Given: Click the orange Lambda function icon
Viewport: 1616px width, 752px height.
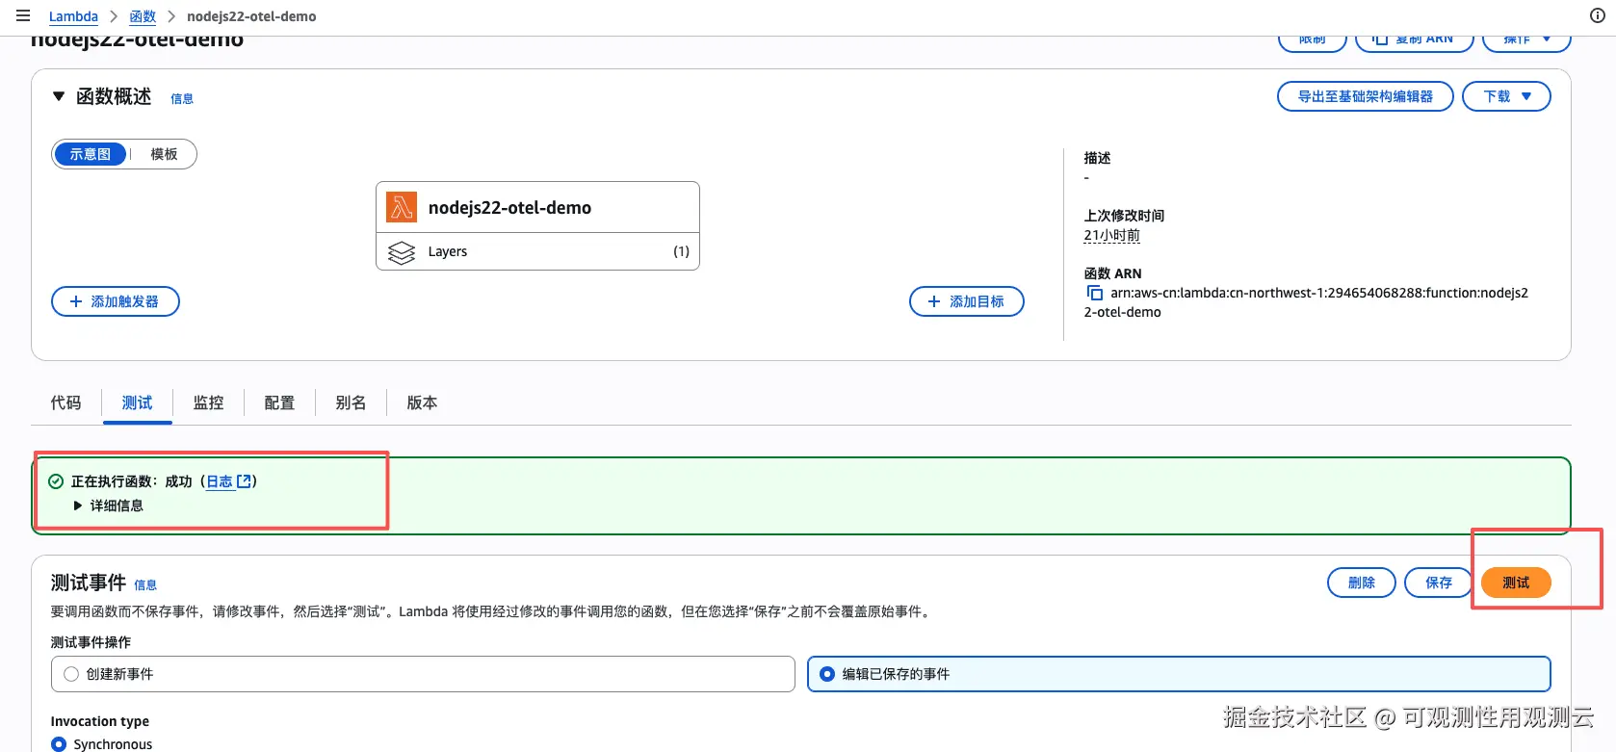Looking at the screenshot, I should [402, 207].
